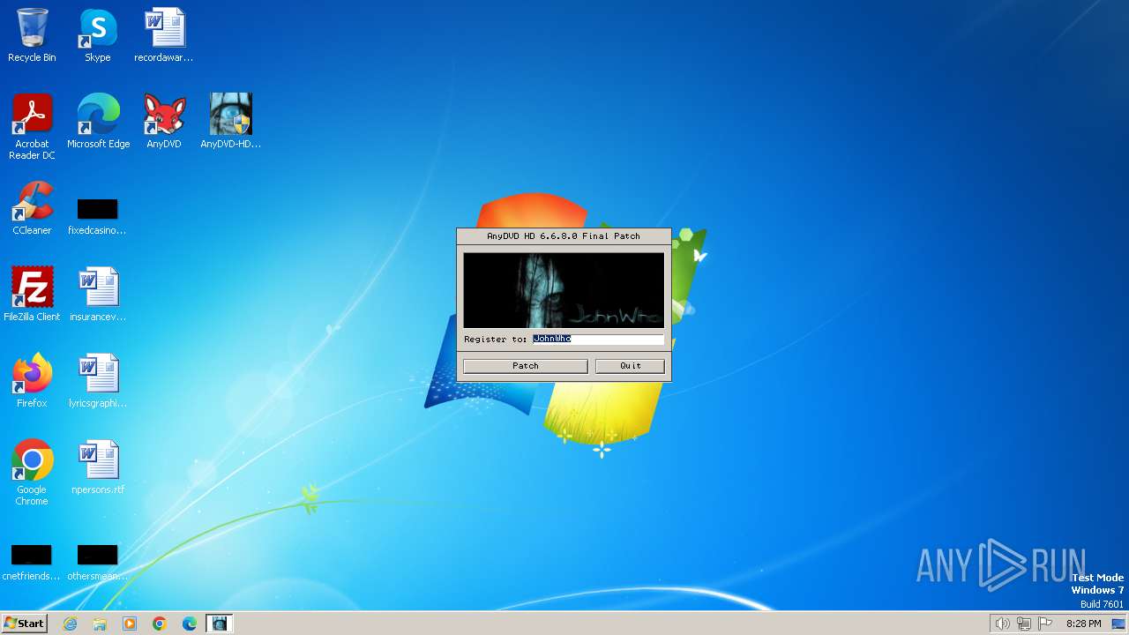
Task: Select the Skype desktop shortcut
Action: click(98, 35)
